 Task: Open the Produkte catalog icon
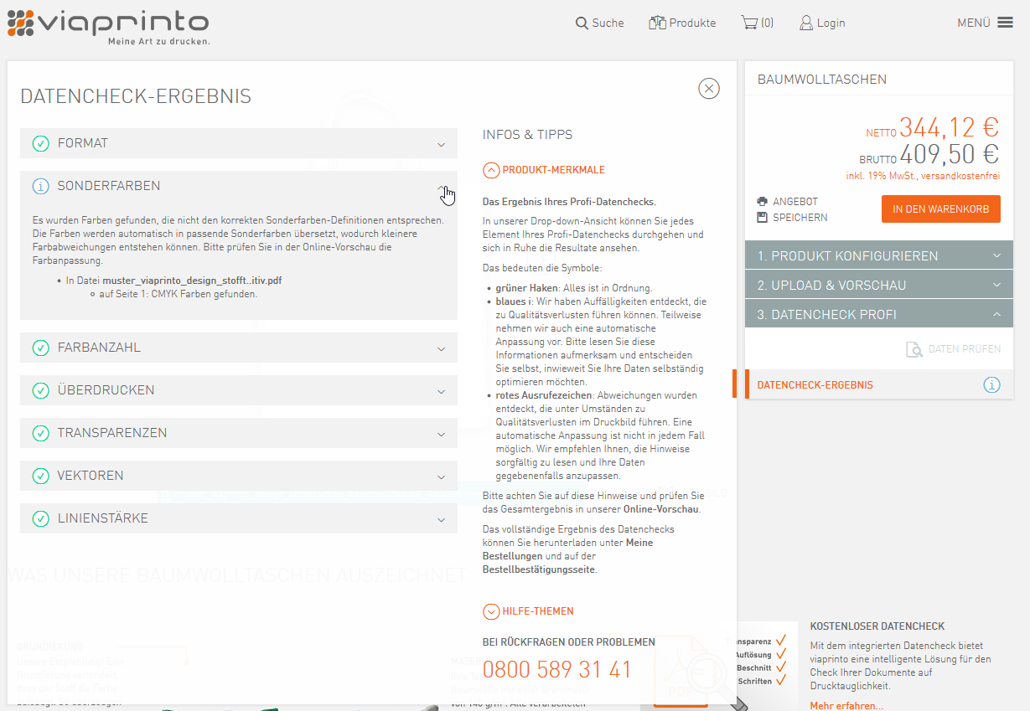coord(657,23)
